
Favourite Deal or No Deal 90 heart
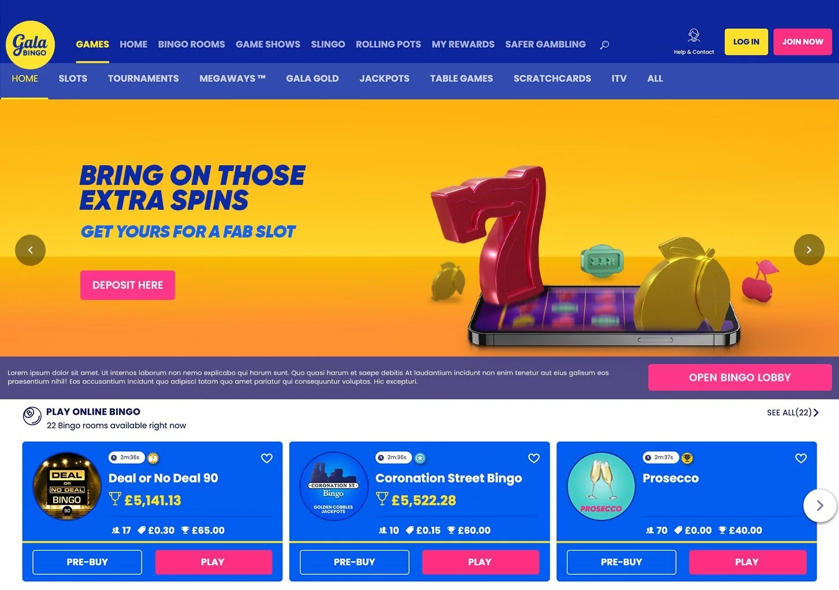pos(266,458)
